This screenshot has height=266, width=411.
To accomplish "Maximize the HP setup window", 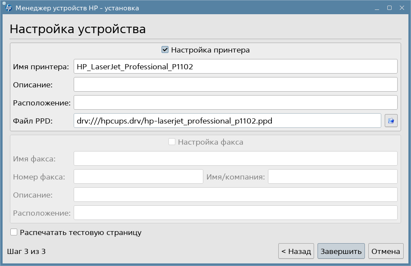I will (x=389, y=8).
